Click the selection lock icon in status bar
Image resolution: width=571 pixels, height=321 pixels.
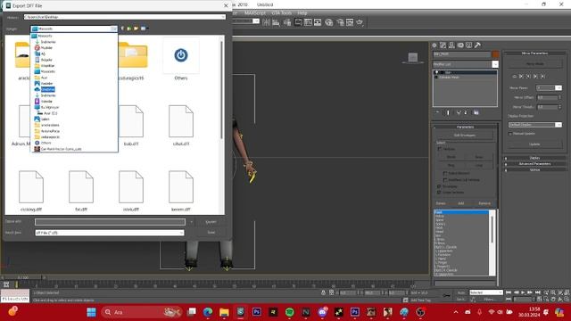point(323,292)
